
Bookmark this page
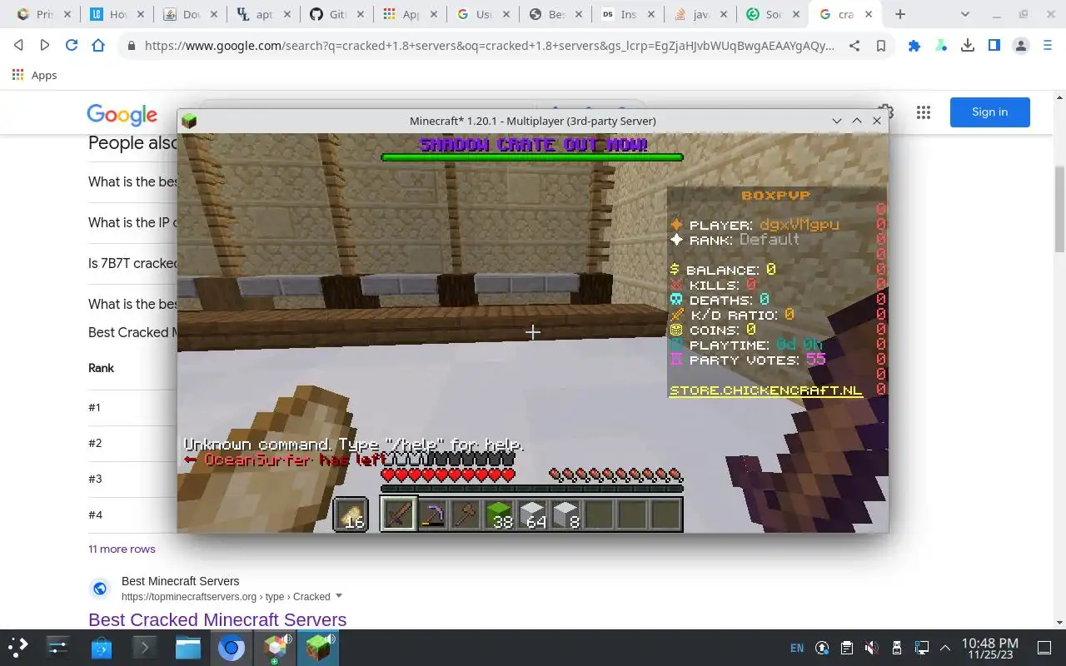click(881, 46)
